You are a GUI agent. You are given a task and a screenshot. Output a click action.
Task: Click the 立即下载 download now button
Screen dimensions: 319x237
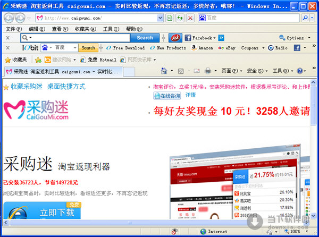click(42, 210)
